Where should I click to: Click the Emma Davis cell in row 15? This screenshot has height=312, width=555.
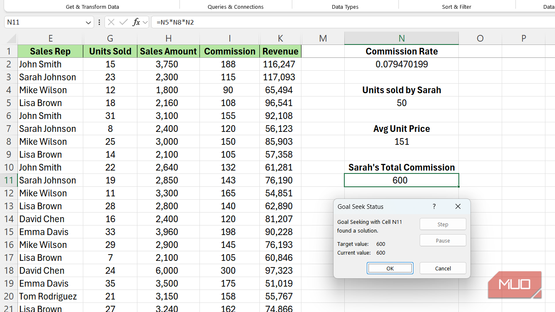50,232
